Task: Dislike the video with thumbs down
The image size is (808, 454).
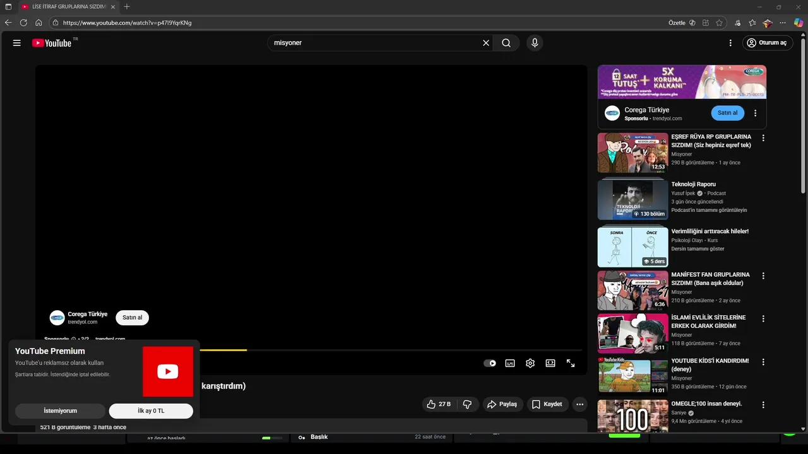Action: tap(468, 404)
